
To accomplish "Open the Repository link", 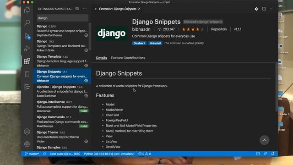I will click(219, 29).
